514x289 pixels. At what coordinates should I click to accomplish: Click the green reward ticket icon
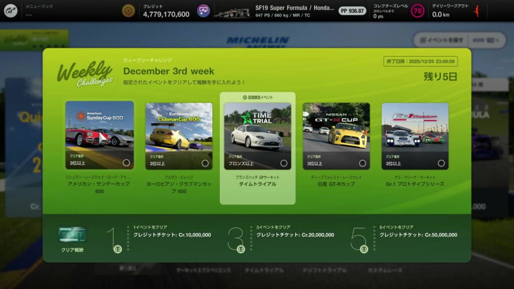point(72,234)
